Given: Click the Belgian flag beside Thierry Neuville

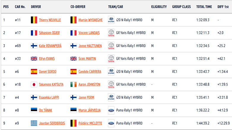Looking at the screenshot, I should [x=34, y=20].
